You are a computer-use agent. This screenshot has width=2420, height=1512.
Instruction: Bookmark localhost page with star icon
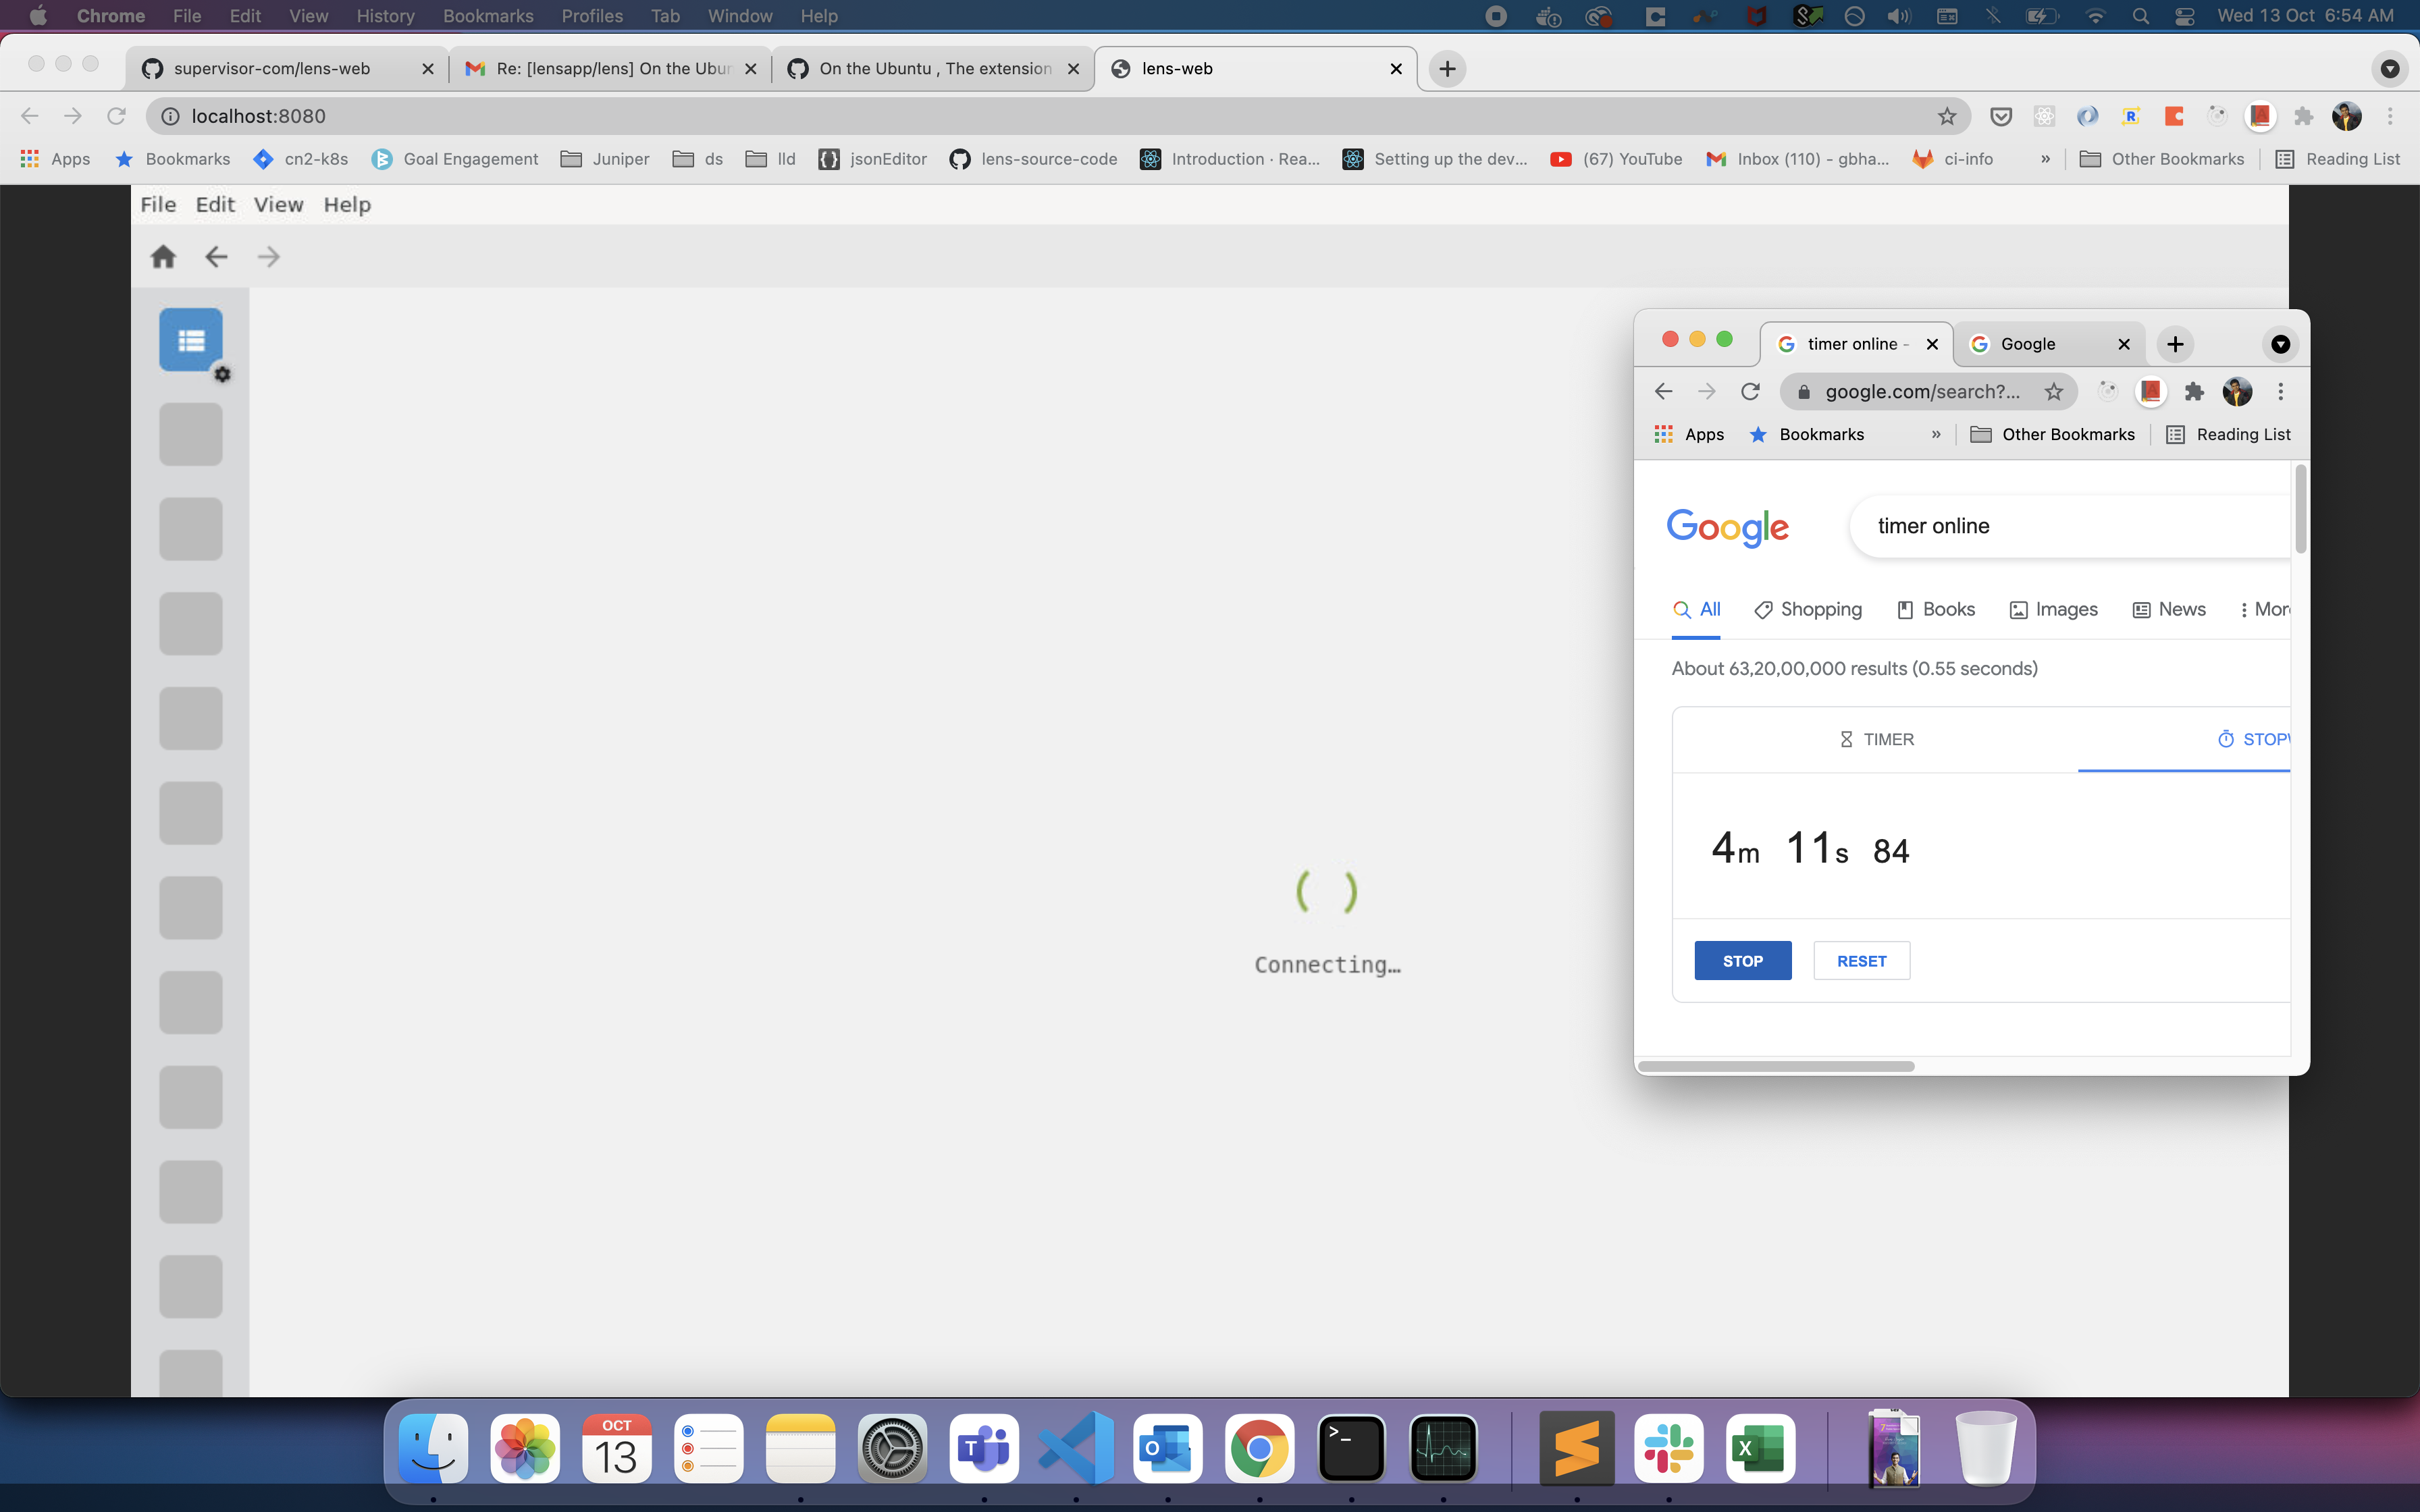click(x=1946, y=116)
